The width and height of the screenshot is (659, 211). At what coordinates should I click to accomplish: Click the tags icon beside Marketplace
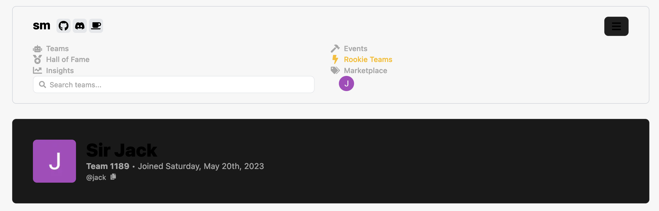pos(335,71)
